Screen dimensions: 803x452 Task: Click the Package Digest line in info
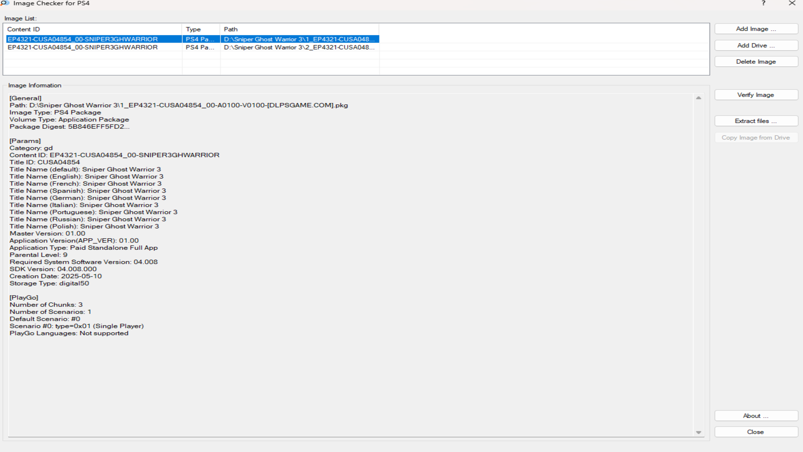click(x=69, y=127)
